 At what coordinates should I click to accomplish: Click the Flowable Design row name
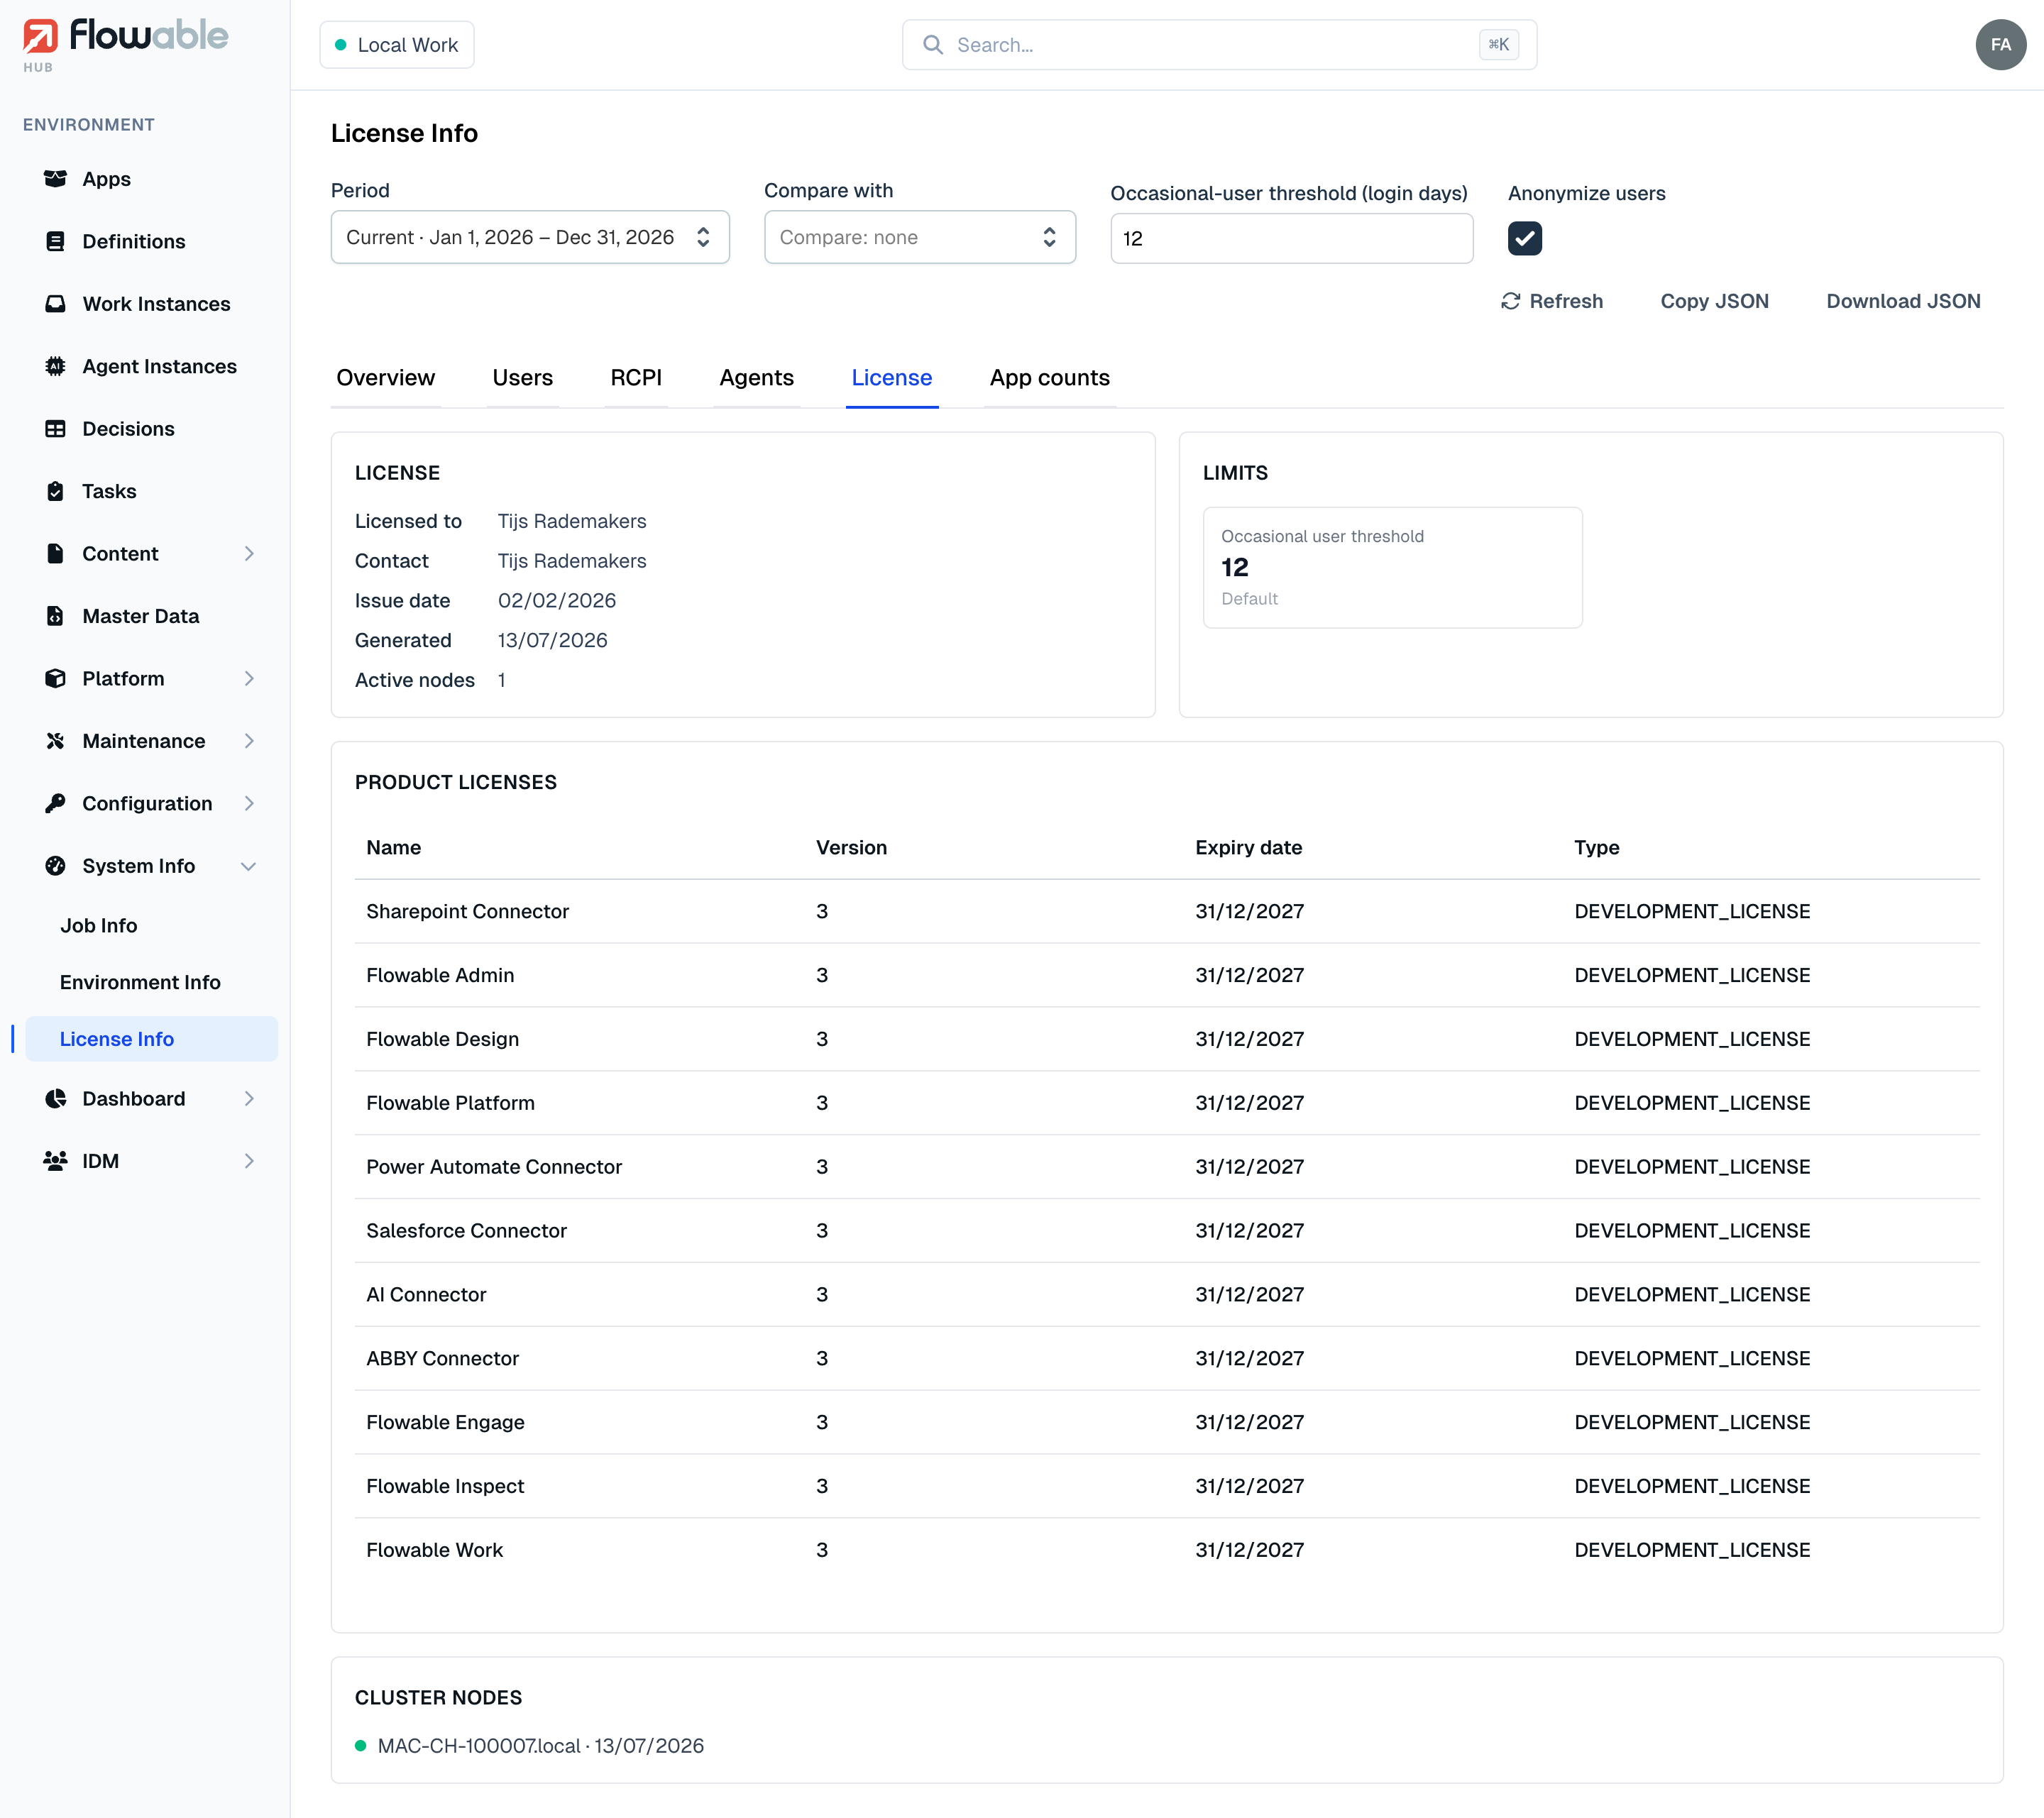click(442, 1039)
